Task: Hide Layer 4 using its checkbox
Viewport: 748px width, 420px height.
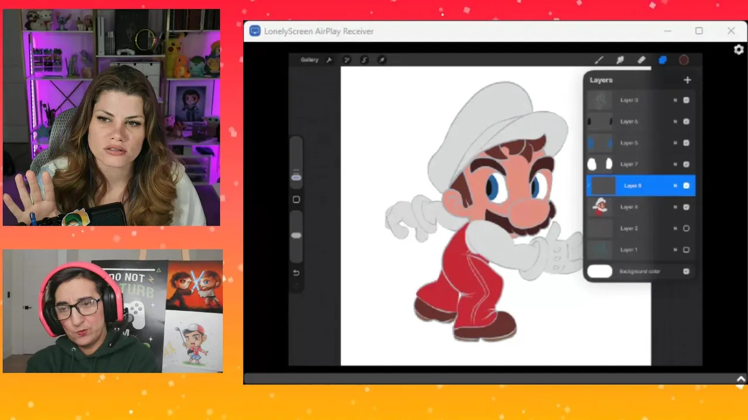Action: coord(686,207)
